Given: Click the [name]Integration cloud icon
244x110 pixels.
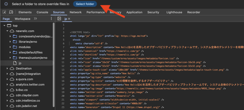Looking at the screenshot, I should 12,74.
